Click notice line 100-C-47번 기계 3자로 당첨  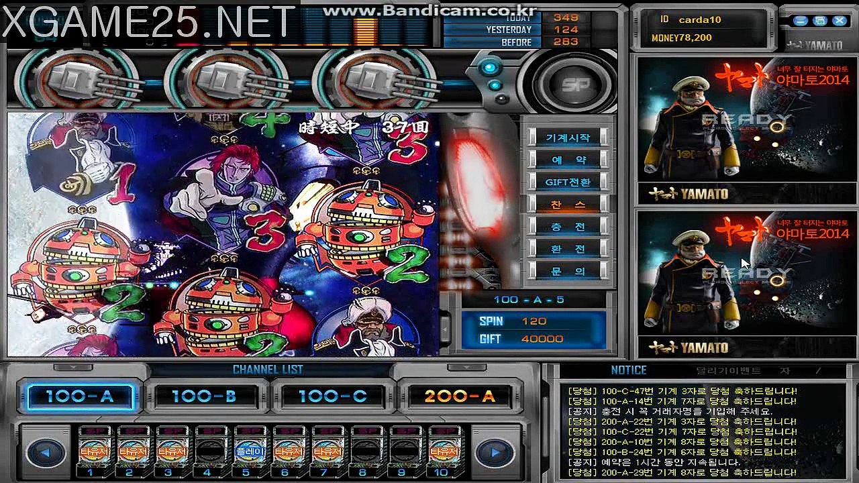pyautogui.click(x=682, y=391)
